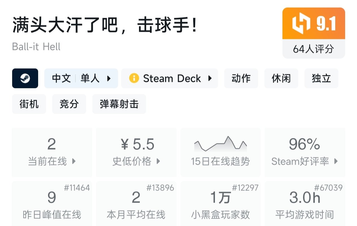Open the 昨日峰值在线 stat card

pos(52,204)
